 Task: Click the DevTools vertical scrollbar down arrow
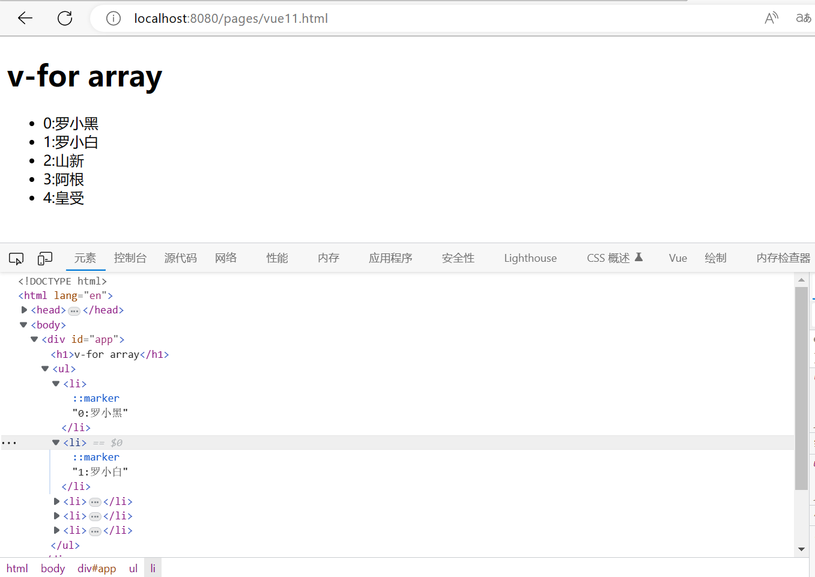pos(802,549)
